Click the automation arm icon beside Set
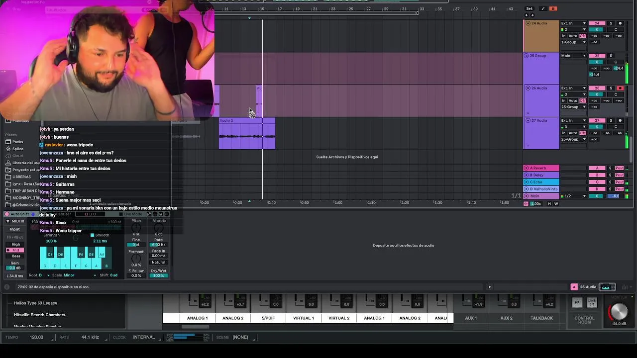This screenshot has height=358, width=637. point(543,8)
